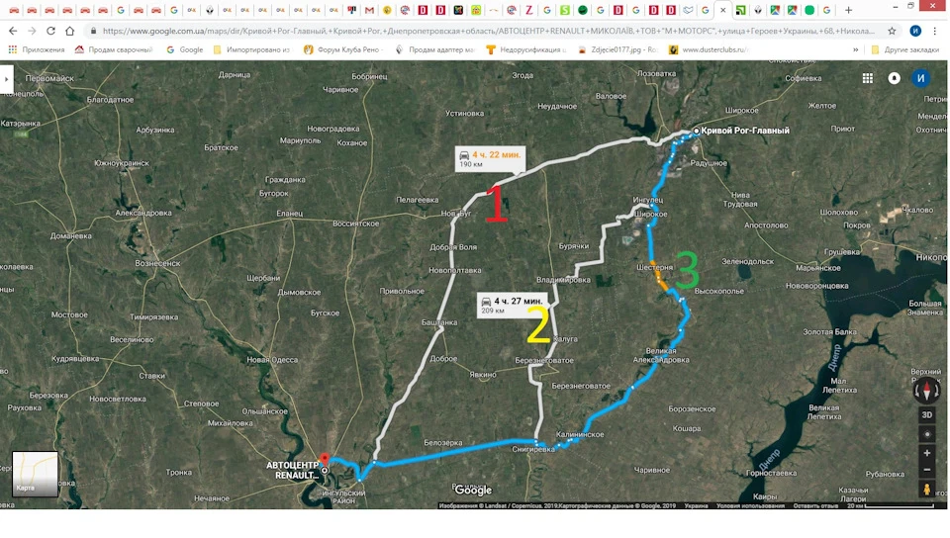950x538 pixels.
Task: Open Google bookmark in bookmarks bar
Action: pos(185,49)
